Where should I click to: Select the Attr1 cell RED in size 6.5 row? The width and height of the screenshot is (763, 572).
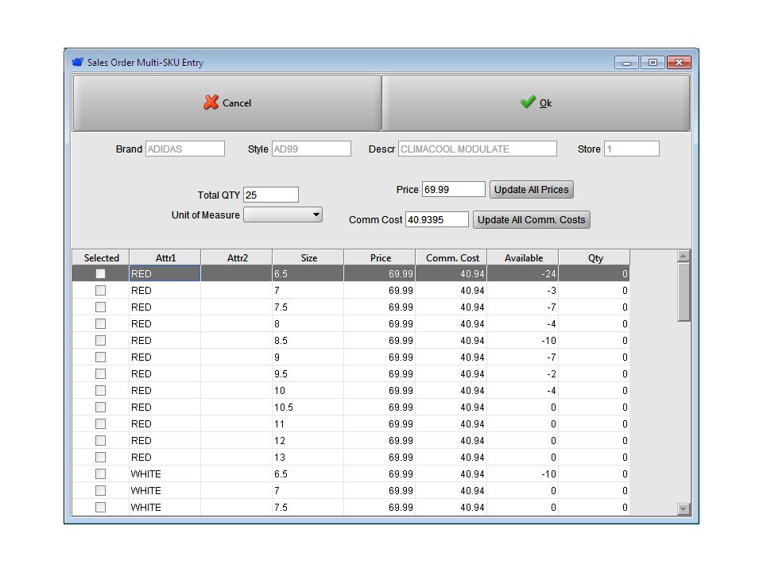(x=165, y=274)
